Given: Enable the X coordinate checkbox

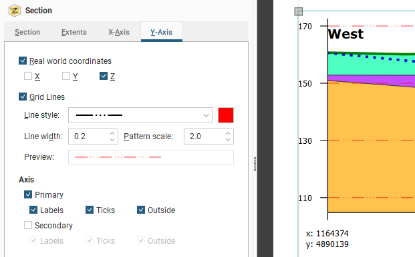Looking at the screenshot, I should tap(28, 76).
